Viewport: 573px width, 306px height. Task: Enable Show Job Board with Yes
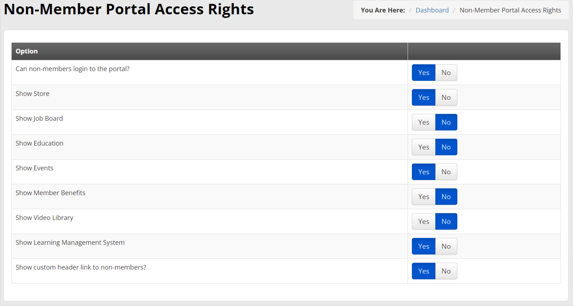click(423, 122)
